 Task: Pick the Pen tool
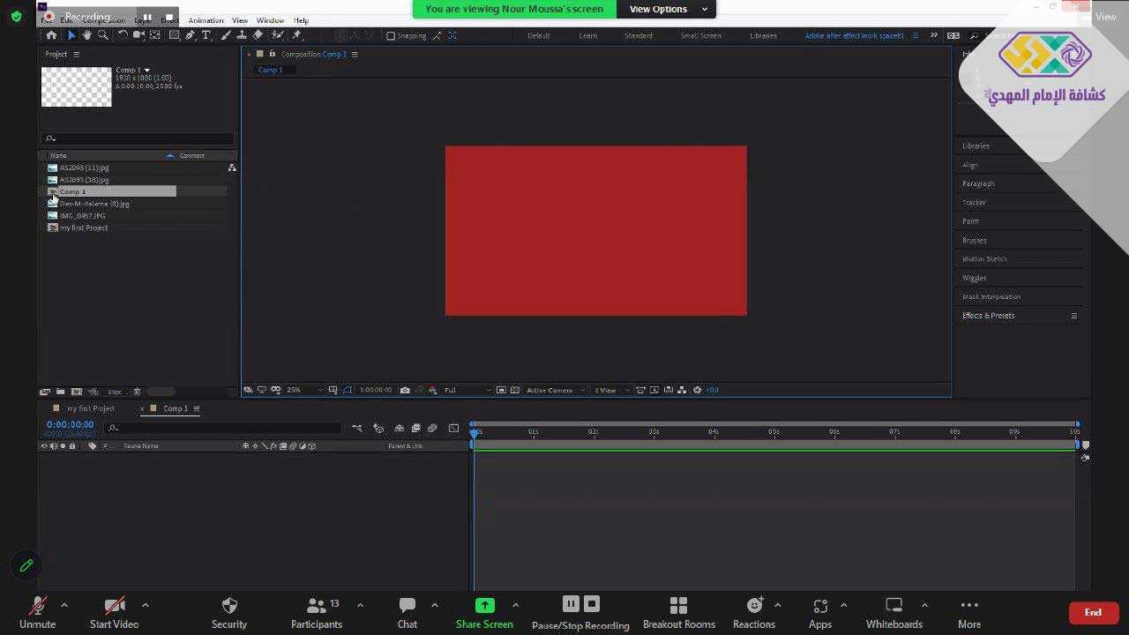point(190,35)
